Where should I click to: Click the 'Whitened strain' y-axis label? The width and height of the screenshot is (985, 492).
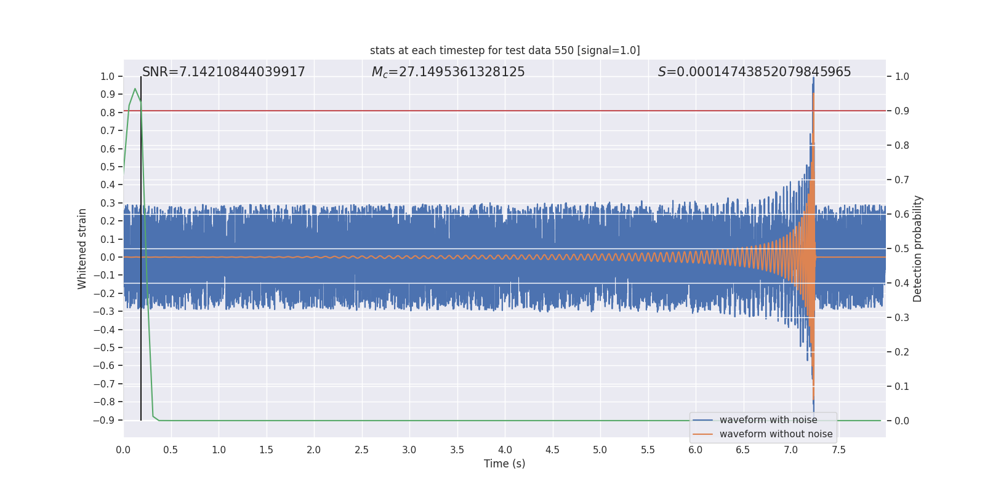click(x=82, y=248)
